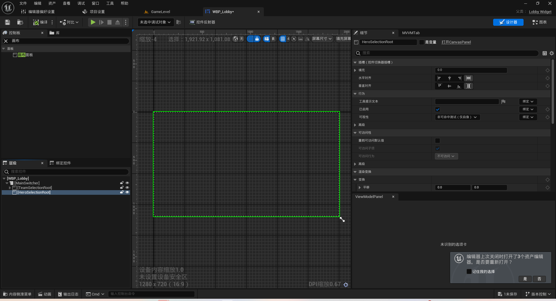Screen dimensions: 556x301
Task: Expand the 填充 padding property
Action: point(355,70)
